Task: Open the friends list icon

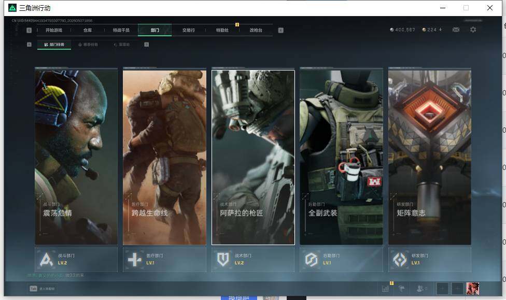Action: point(421,289)
